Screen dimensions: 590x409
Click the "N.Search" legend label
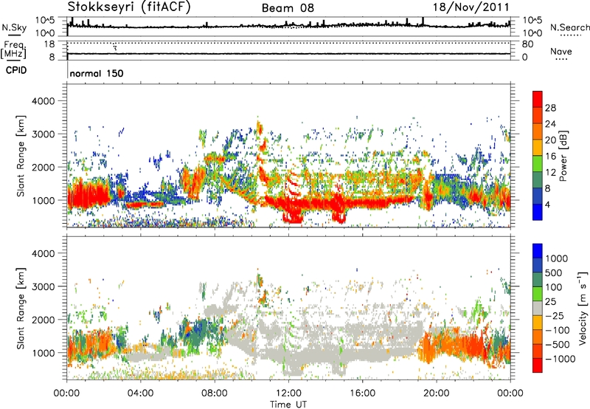pyautogui.click(x=569, y=27)
